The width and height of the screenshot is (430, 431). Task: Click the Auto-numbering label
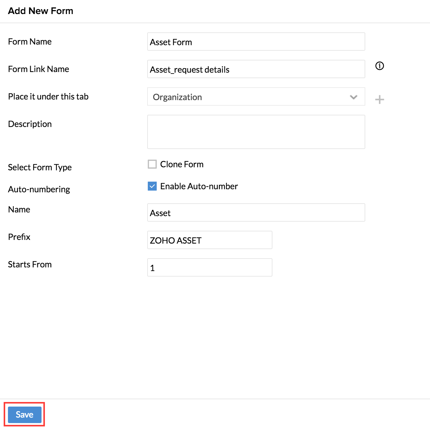(x=39, y=189)
